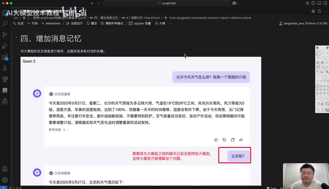Open the Source Control view
Screen dimensions: 329x189
pos(5,35)
